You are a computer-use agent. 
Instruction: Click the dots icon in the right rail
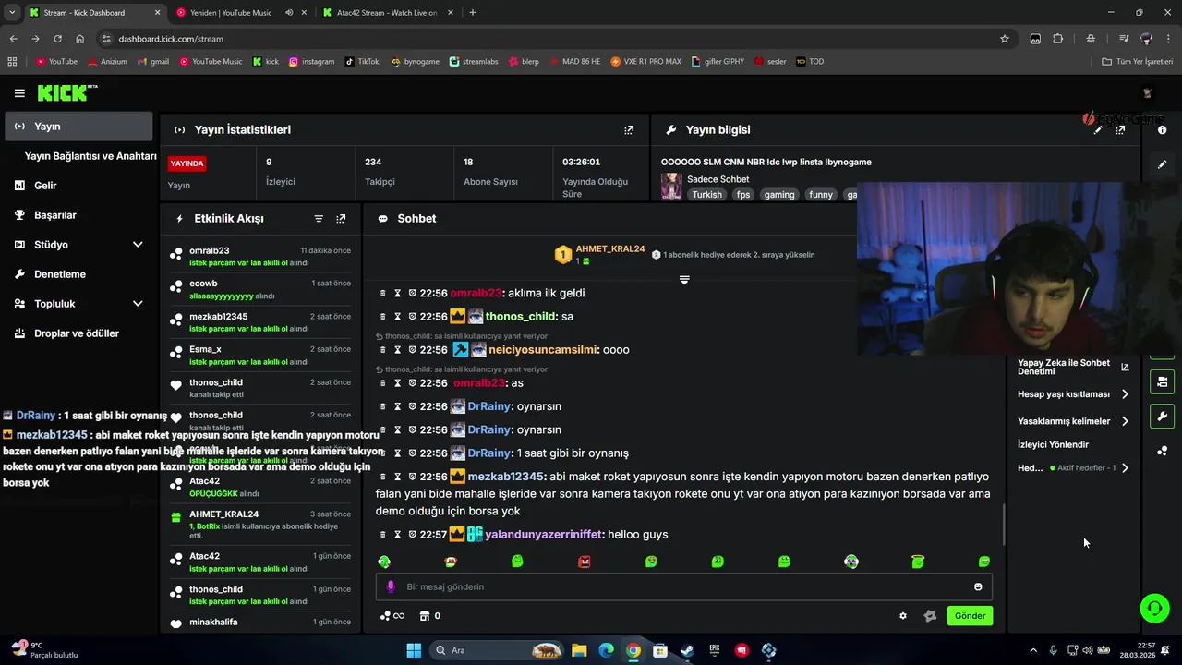(1162, 451)
